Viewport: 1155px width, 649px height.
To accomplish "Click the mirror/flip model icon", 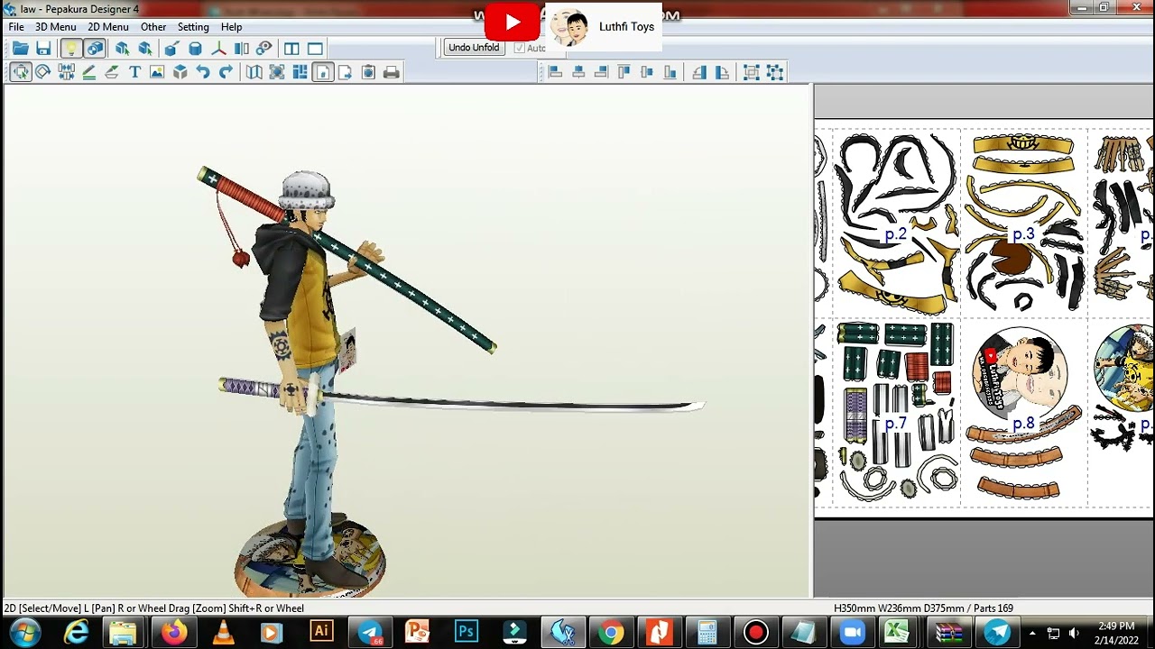I will click(242, 49).
